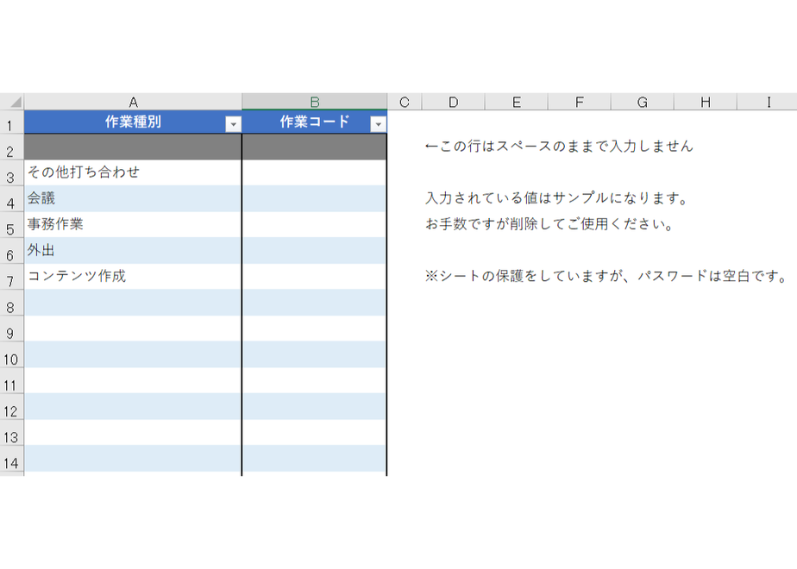Open the 作業コード filter dropdown
Image resolution: width=797 pixels, height=569 pixels.
[x=378, y=124]
